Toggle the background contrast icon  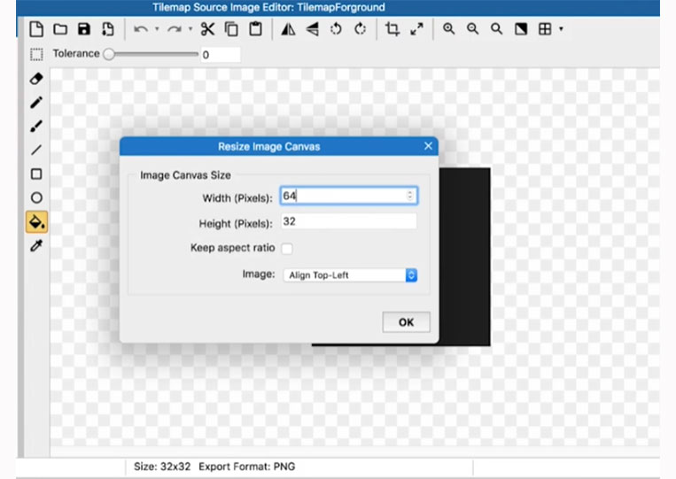tap(521, 29)
